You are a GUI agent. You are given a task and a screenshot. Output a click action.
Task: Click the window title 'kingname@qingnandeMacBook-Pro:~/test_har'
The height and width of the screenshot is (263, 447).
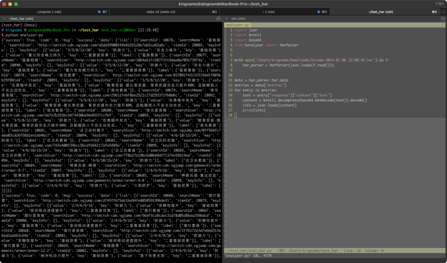point(223,4)
